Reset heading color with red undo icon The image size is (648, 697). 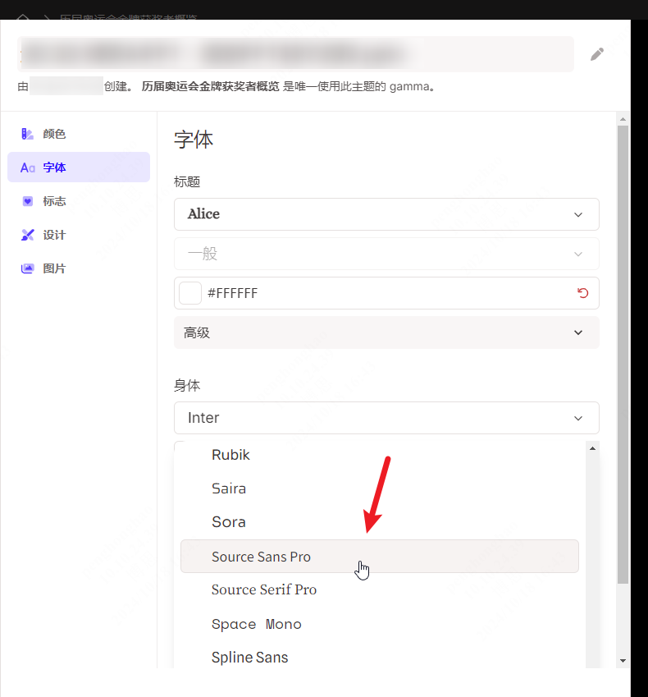tap(582, 293)
